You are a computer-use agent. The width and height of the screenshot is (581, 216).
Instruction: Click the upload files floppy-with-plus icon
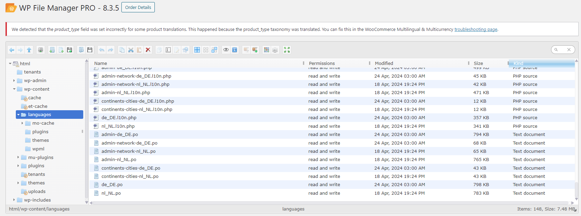pos(69,50)
